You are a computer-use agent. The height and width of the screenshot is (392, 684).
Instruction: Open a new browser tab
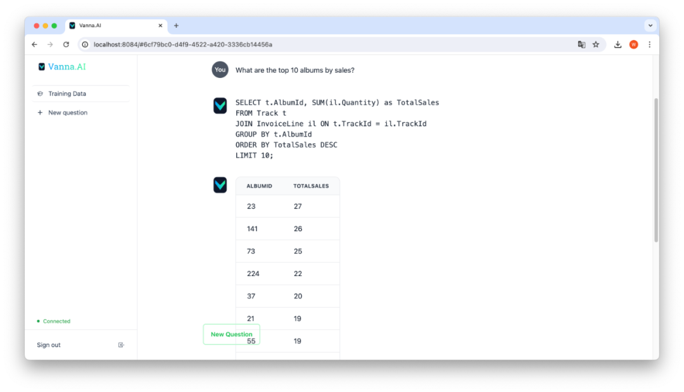point(176,26)
